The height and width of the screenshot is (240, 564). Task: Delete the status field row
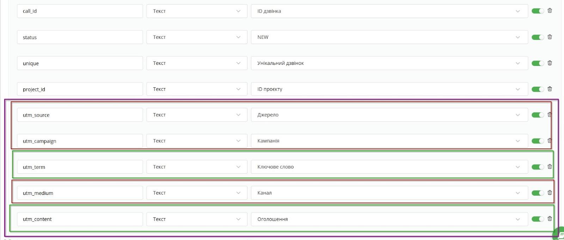(x=550, y=37)
